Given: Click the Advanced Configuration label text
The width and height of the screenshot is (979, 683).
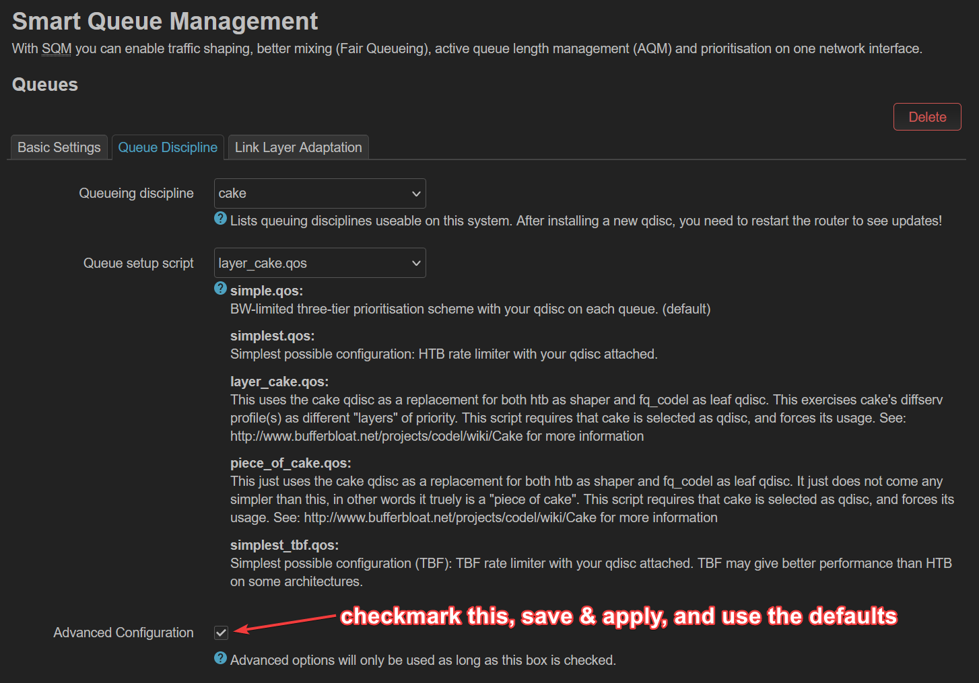Looking at the screenshot, I should 123,633.
